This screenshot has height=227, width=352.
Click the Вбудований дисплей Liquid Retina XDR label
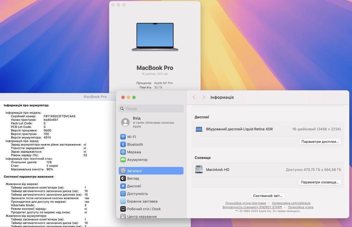click(239, 129)
